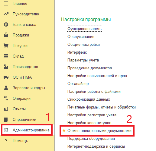This screenshot has height=151, width=156.
Task: Open the Покупки section
Action: [x=20, y=46]
